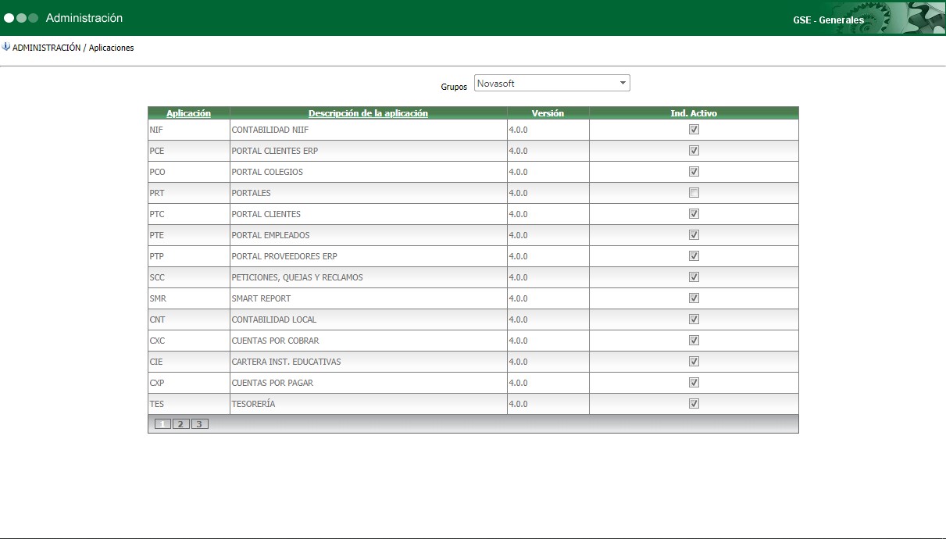946x539 pixels.
Task: Toggle the Ind. Activo checkbox for SMR
Action: [694, 298]
